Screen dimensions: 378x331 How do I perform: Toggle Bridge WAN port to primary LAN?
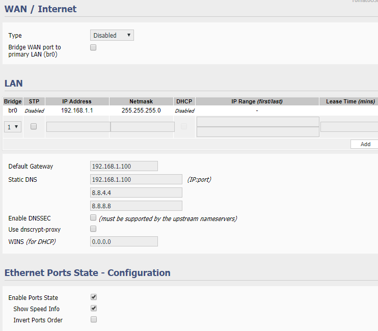click(93, 47)
